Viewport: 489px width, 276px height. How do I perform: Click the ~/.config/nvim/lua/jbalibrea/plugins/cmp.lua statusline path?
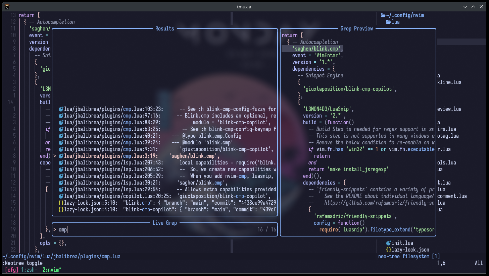pos(61,257)
